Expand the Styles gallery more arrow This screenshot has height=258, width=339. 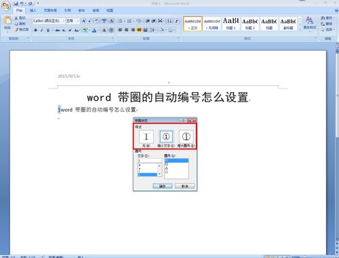[x=300, y=28]
